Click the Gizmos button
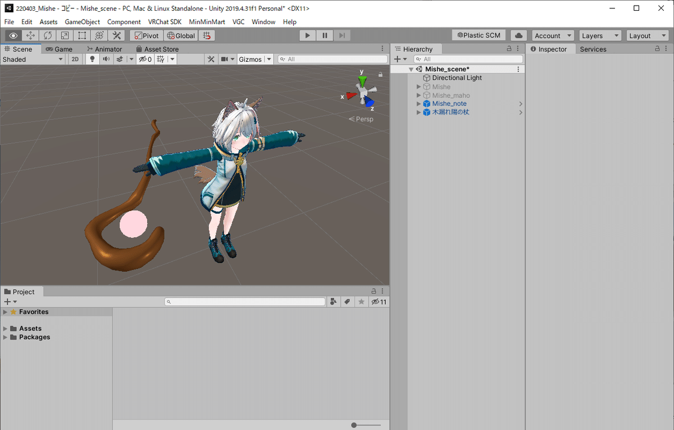This screenshot has height=430, width=674. [x=250, y=59]
